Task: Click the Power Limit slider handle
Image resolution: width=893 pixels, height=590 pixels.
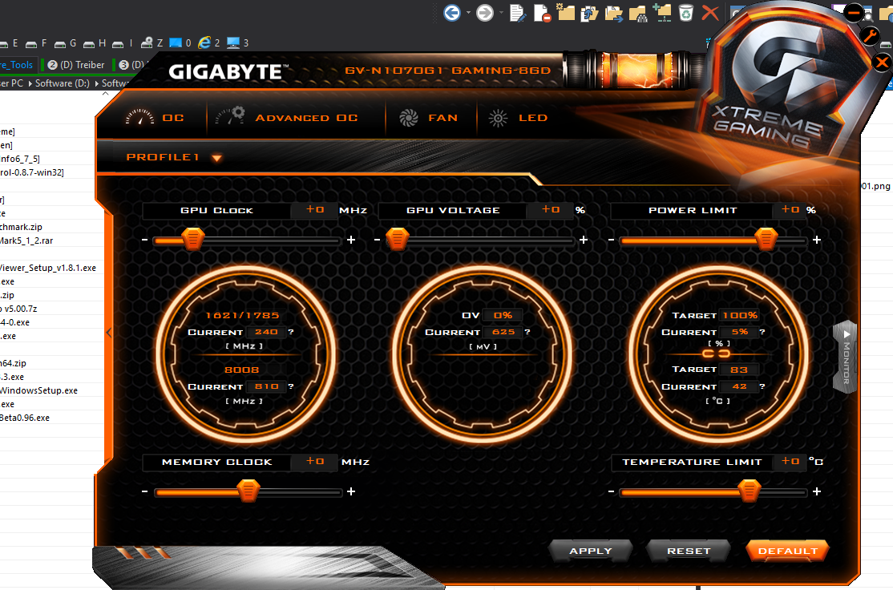Action: point(766,239)
